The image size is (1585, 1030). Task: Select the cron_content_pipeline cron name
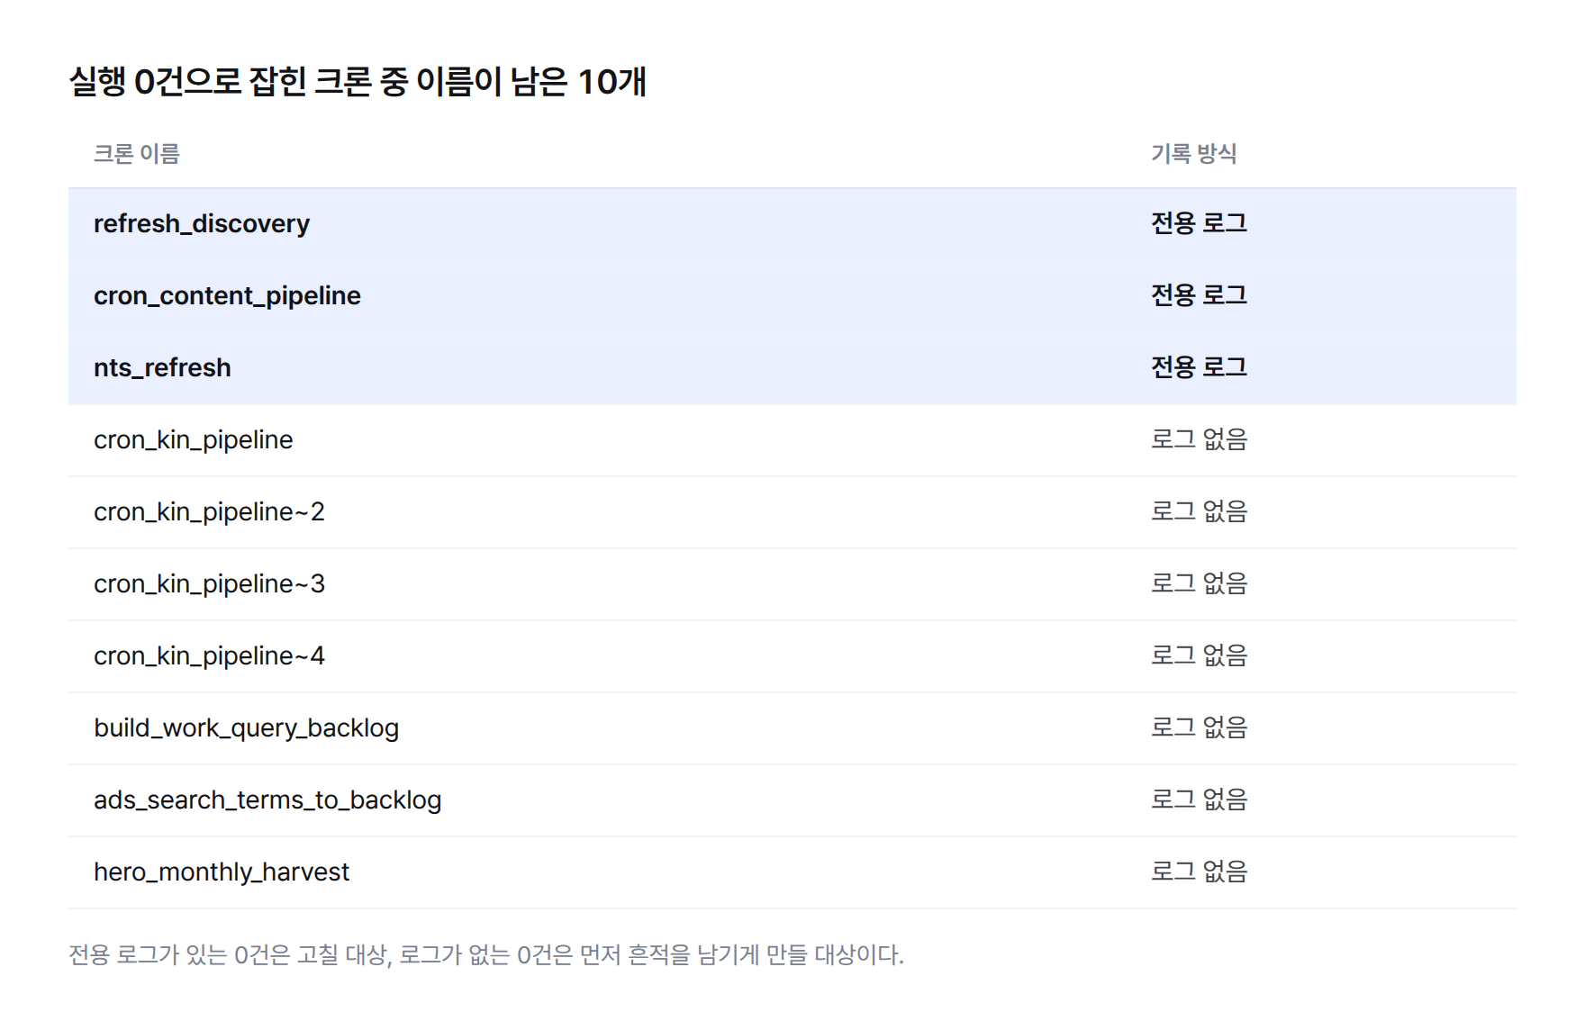[227, 296]
